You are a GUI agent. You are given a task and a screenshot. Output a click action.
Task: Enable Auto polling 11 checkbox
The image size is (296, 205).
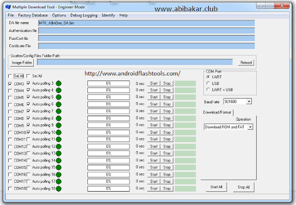28,139
